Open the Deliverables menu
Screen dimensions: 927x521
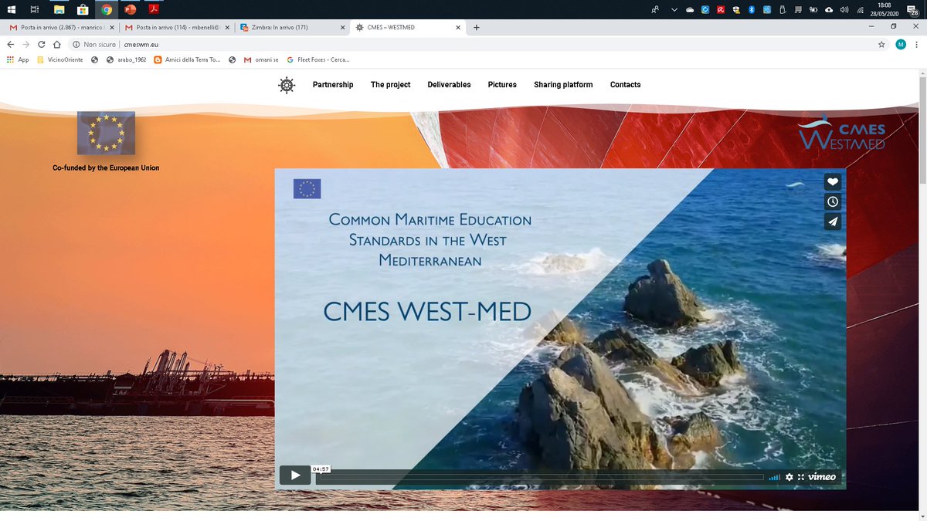(449, 85)
